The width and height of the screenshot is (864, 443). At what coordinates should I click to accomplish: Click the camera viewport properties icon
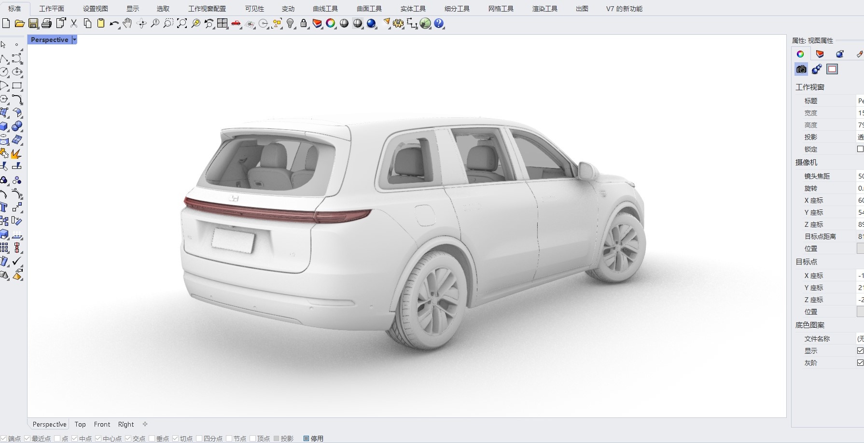click(801, 69)
